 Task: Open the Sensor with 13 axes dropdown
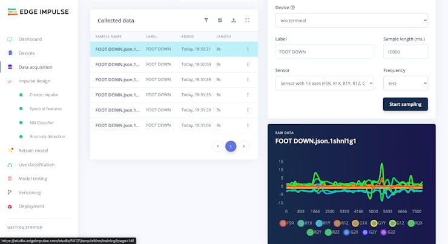[x=324, y=84]
